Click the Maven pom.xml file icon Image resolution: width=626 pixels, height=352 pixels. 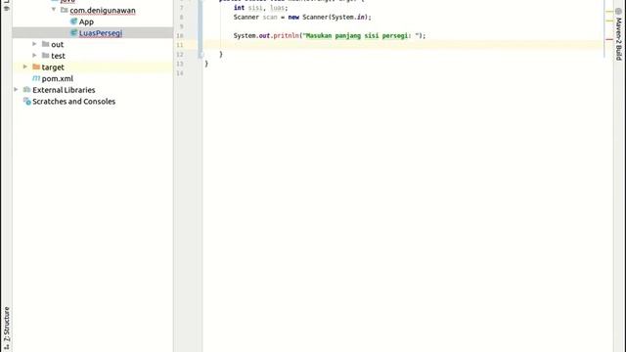pos(36,78)
